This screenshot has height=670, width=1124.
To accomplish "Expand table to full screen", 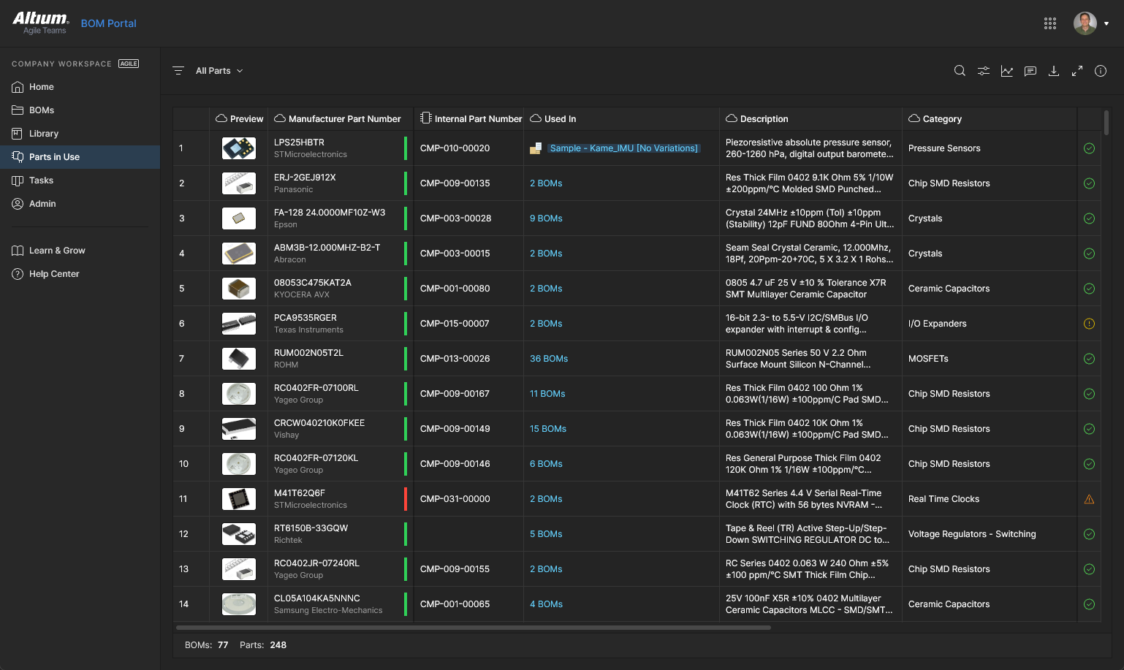I will 1077,71.
